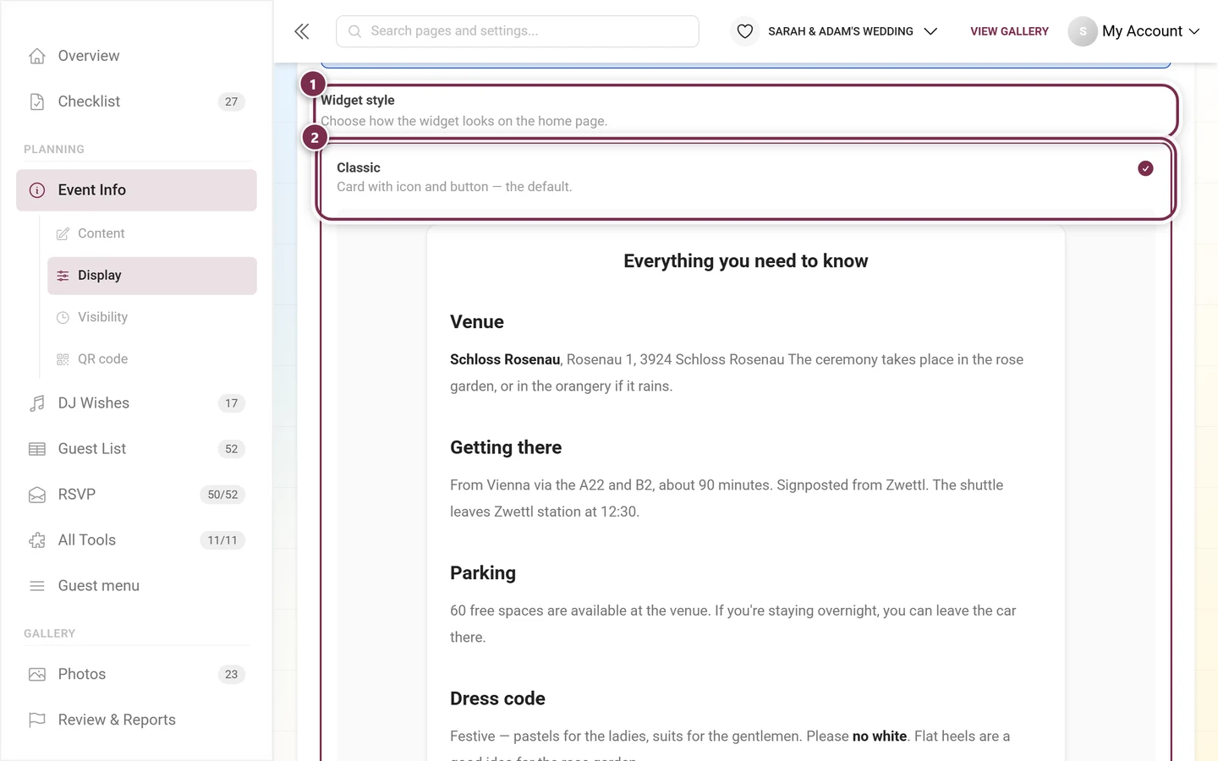Select the Classic widget style option
The height and width of the screenshot is (761, 1218).
click(746, 177)
